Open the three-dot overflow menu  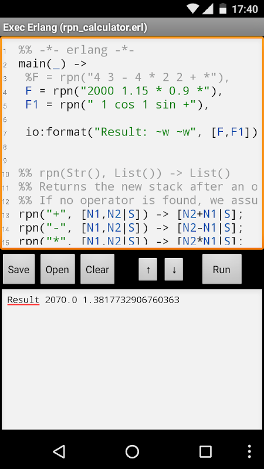[x=250, y=451]
